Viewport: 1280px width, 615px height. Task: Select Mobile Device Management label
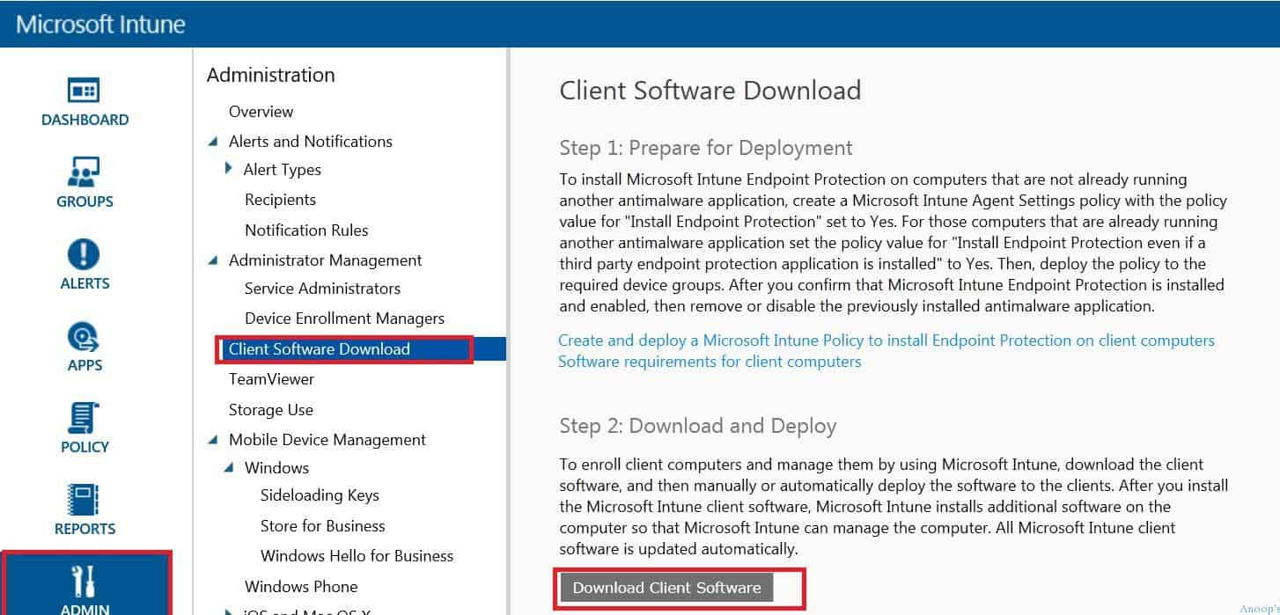pos(327,440)
